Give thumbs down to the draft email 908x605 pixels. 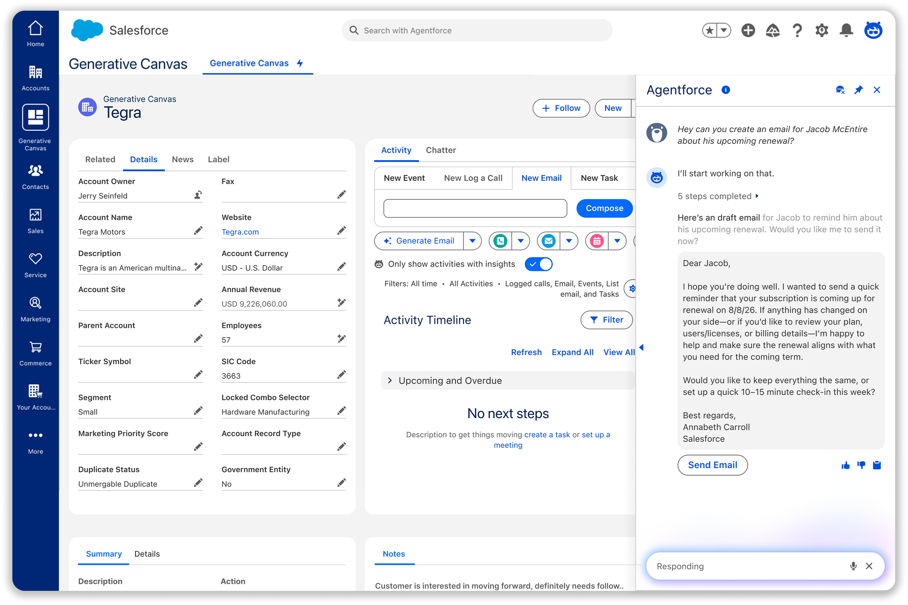pos(861,465)
